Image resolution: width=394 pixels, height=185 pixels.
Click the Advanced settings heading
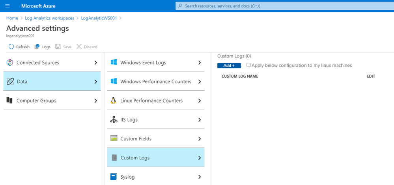tap(37, 28)
